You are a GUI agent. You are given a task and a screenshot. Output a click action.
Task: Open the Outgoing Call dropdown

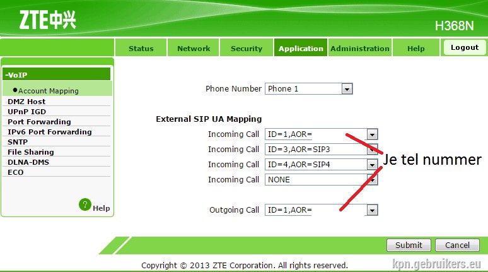pyautogui.click(x=321, y=210)
